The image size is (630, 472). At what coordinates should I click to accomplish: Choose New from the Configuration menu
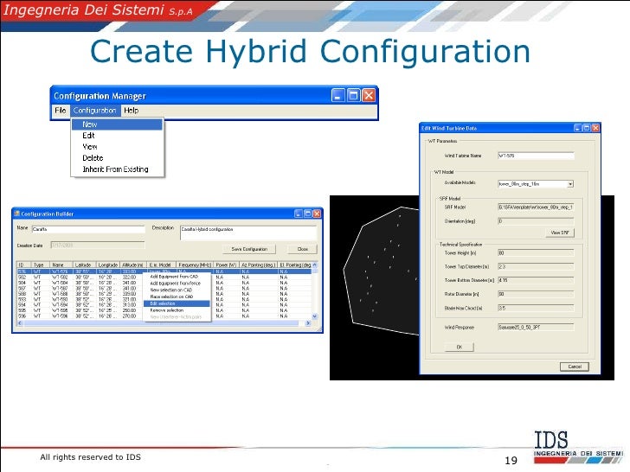click(x=117, y=124)
